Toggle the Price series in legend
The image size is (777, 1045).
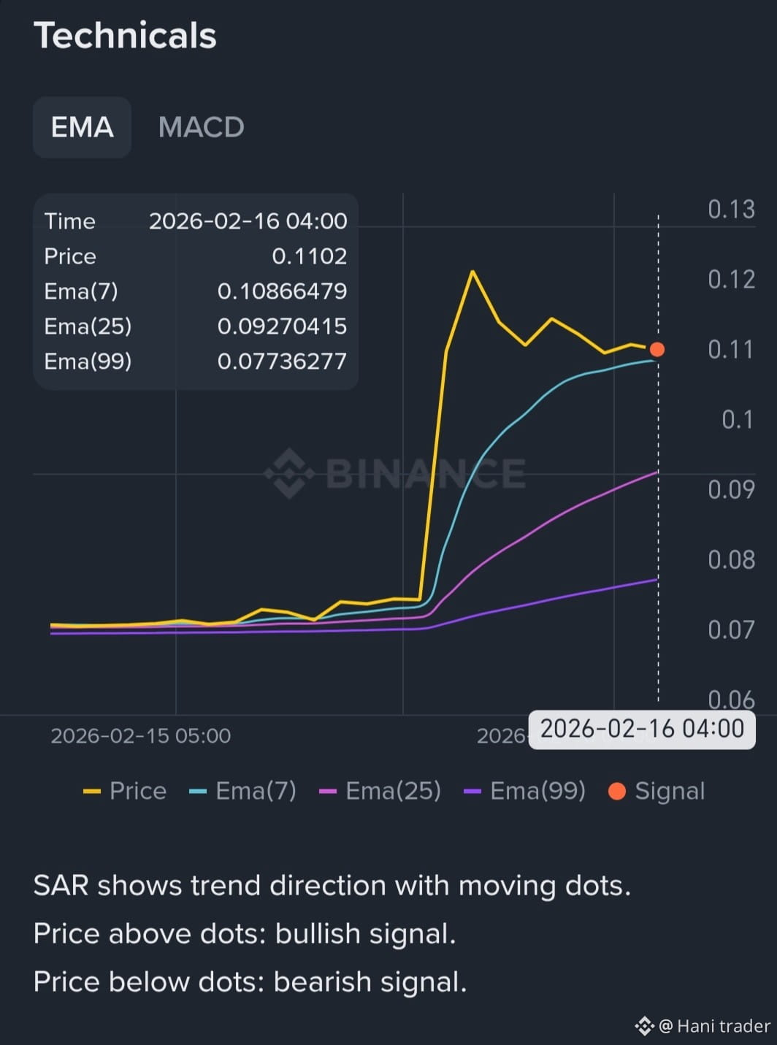pos(125,791)
